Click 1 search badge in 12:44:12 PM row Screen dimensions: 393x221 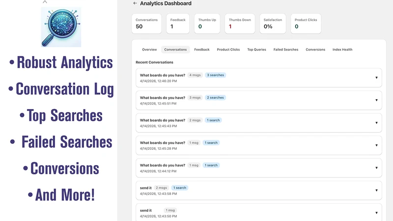(x=211, y=166)
